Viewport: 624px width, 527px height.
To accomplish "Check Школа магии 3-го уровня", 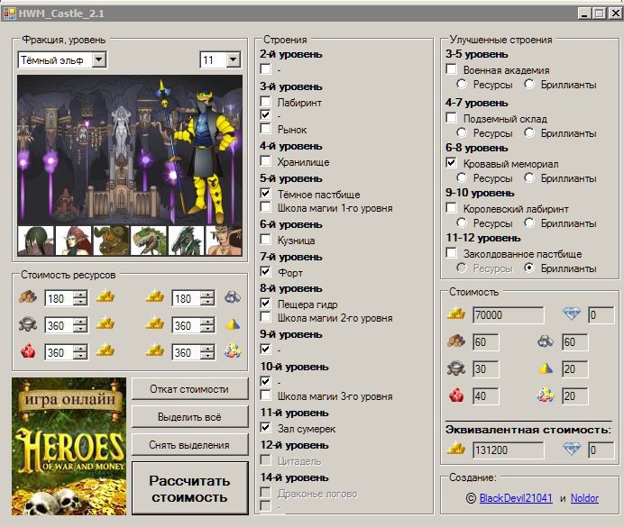I will click(x=265, y=395).
